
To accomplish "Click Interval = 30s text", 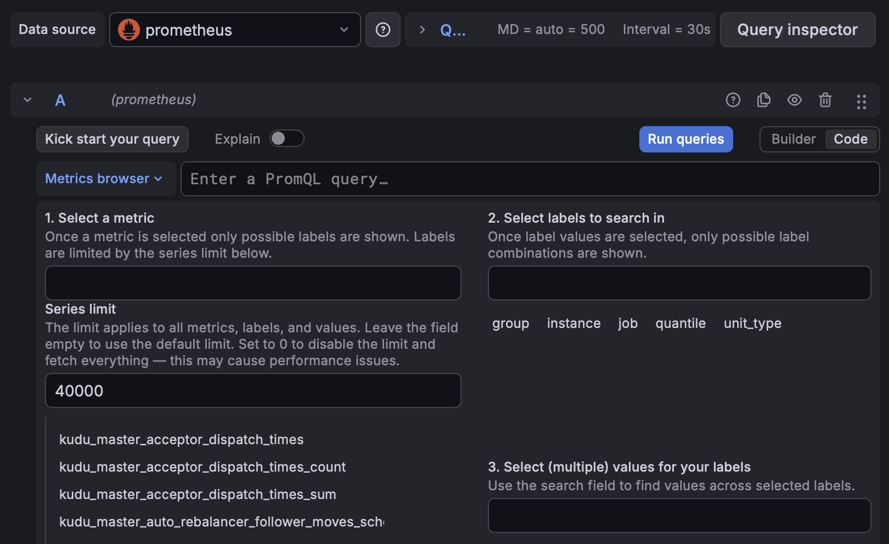I will 667,30.
